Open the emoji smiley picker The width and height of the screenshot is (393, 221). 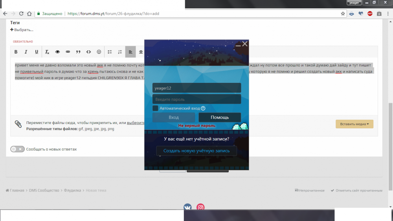pos(99,52)
